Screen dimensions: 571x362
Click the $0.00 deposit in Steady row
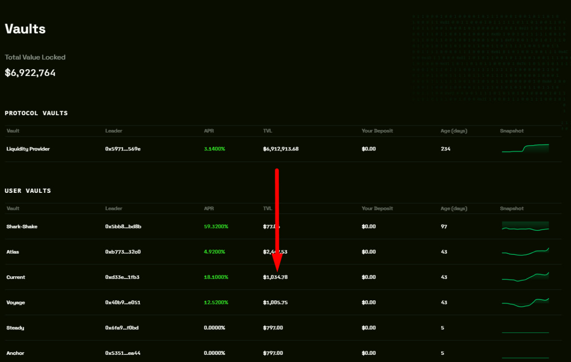(369, 328)
